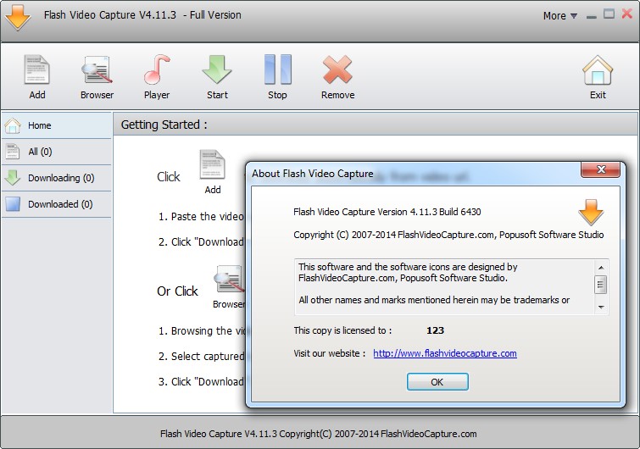Open Downloaded (0) list in sidebar
This screenshot has height=449, width=640.
(x=57, y=204)
